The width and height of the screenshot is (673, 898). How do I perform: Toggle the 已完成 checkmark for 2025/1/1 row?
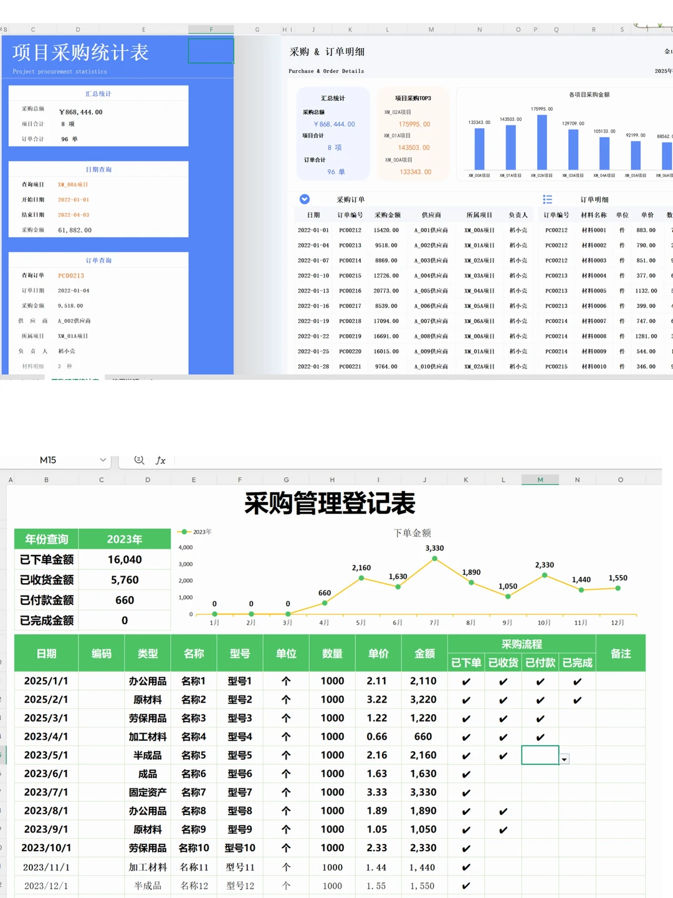click(578, 681)
